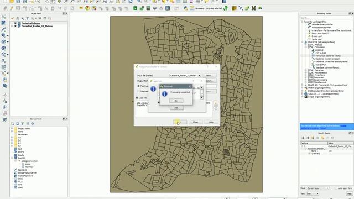The height and width of the screenshot is (199, 354).
Task: Select Create grid algorithm
Action: click(x=316, y=36)
